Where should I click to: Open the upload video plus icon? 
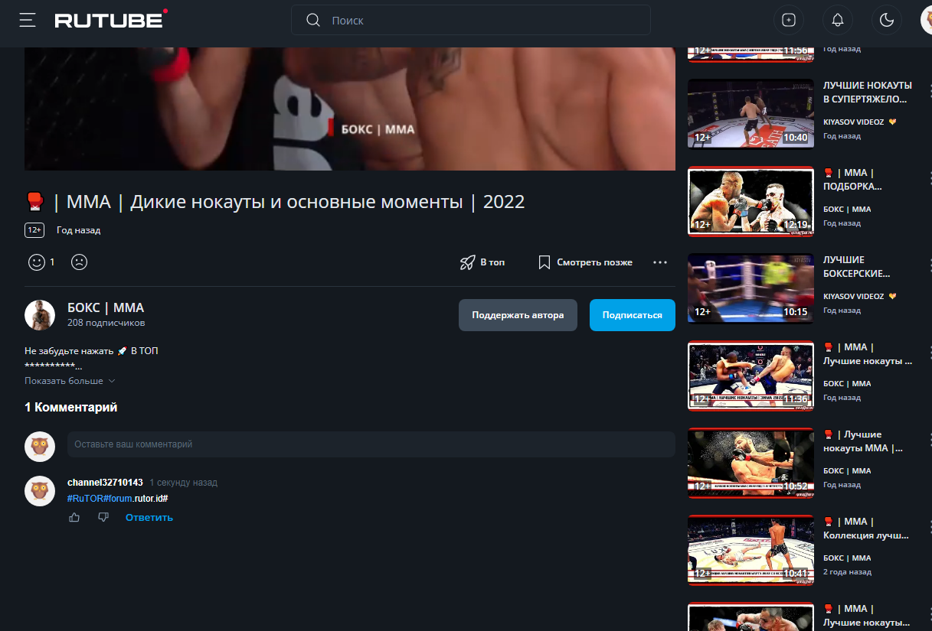(x=789, y=21)
